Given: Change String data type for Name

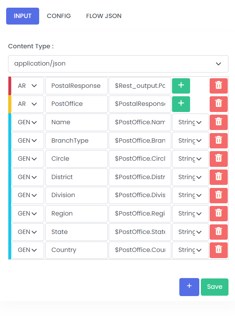Looking at the screenshot, I should [190, 122].
